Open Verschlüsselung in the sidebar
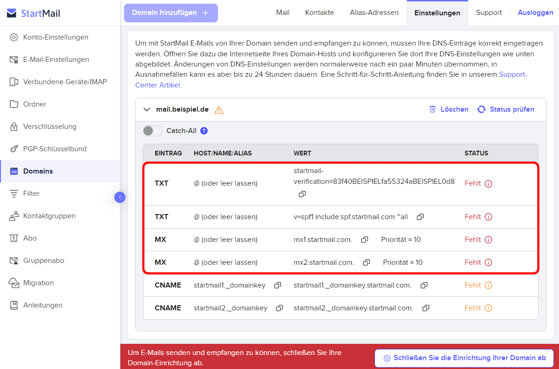559x369 pixels. pyautogui.click(x=60, y=127)
